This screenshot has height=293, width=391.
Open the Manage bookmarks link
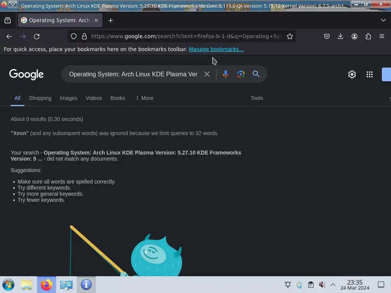pyautogui.click(x=216, y=49)
